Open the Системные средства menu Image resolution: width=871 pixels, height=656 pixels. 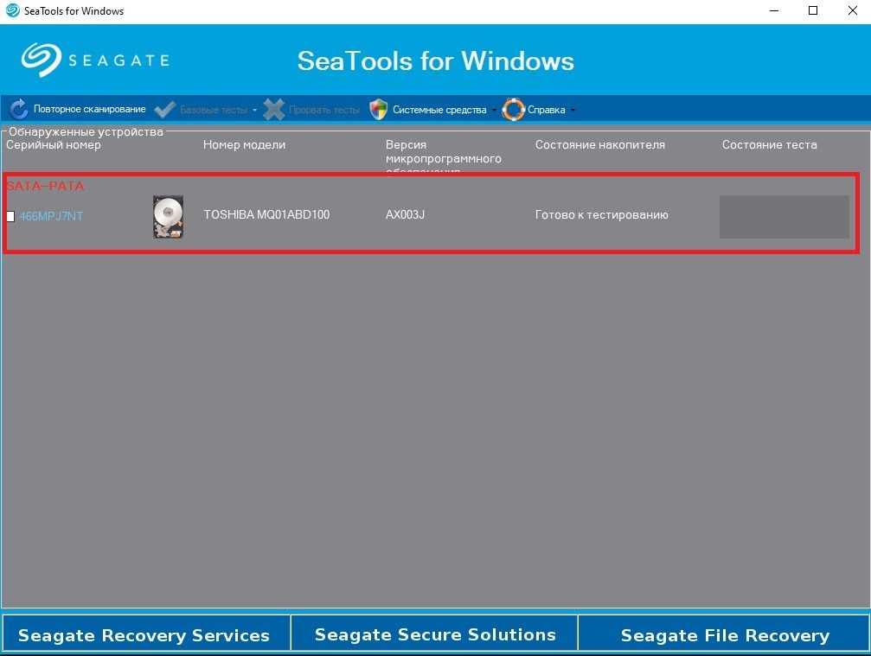(x=439, y=110)
